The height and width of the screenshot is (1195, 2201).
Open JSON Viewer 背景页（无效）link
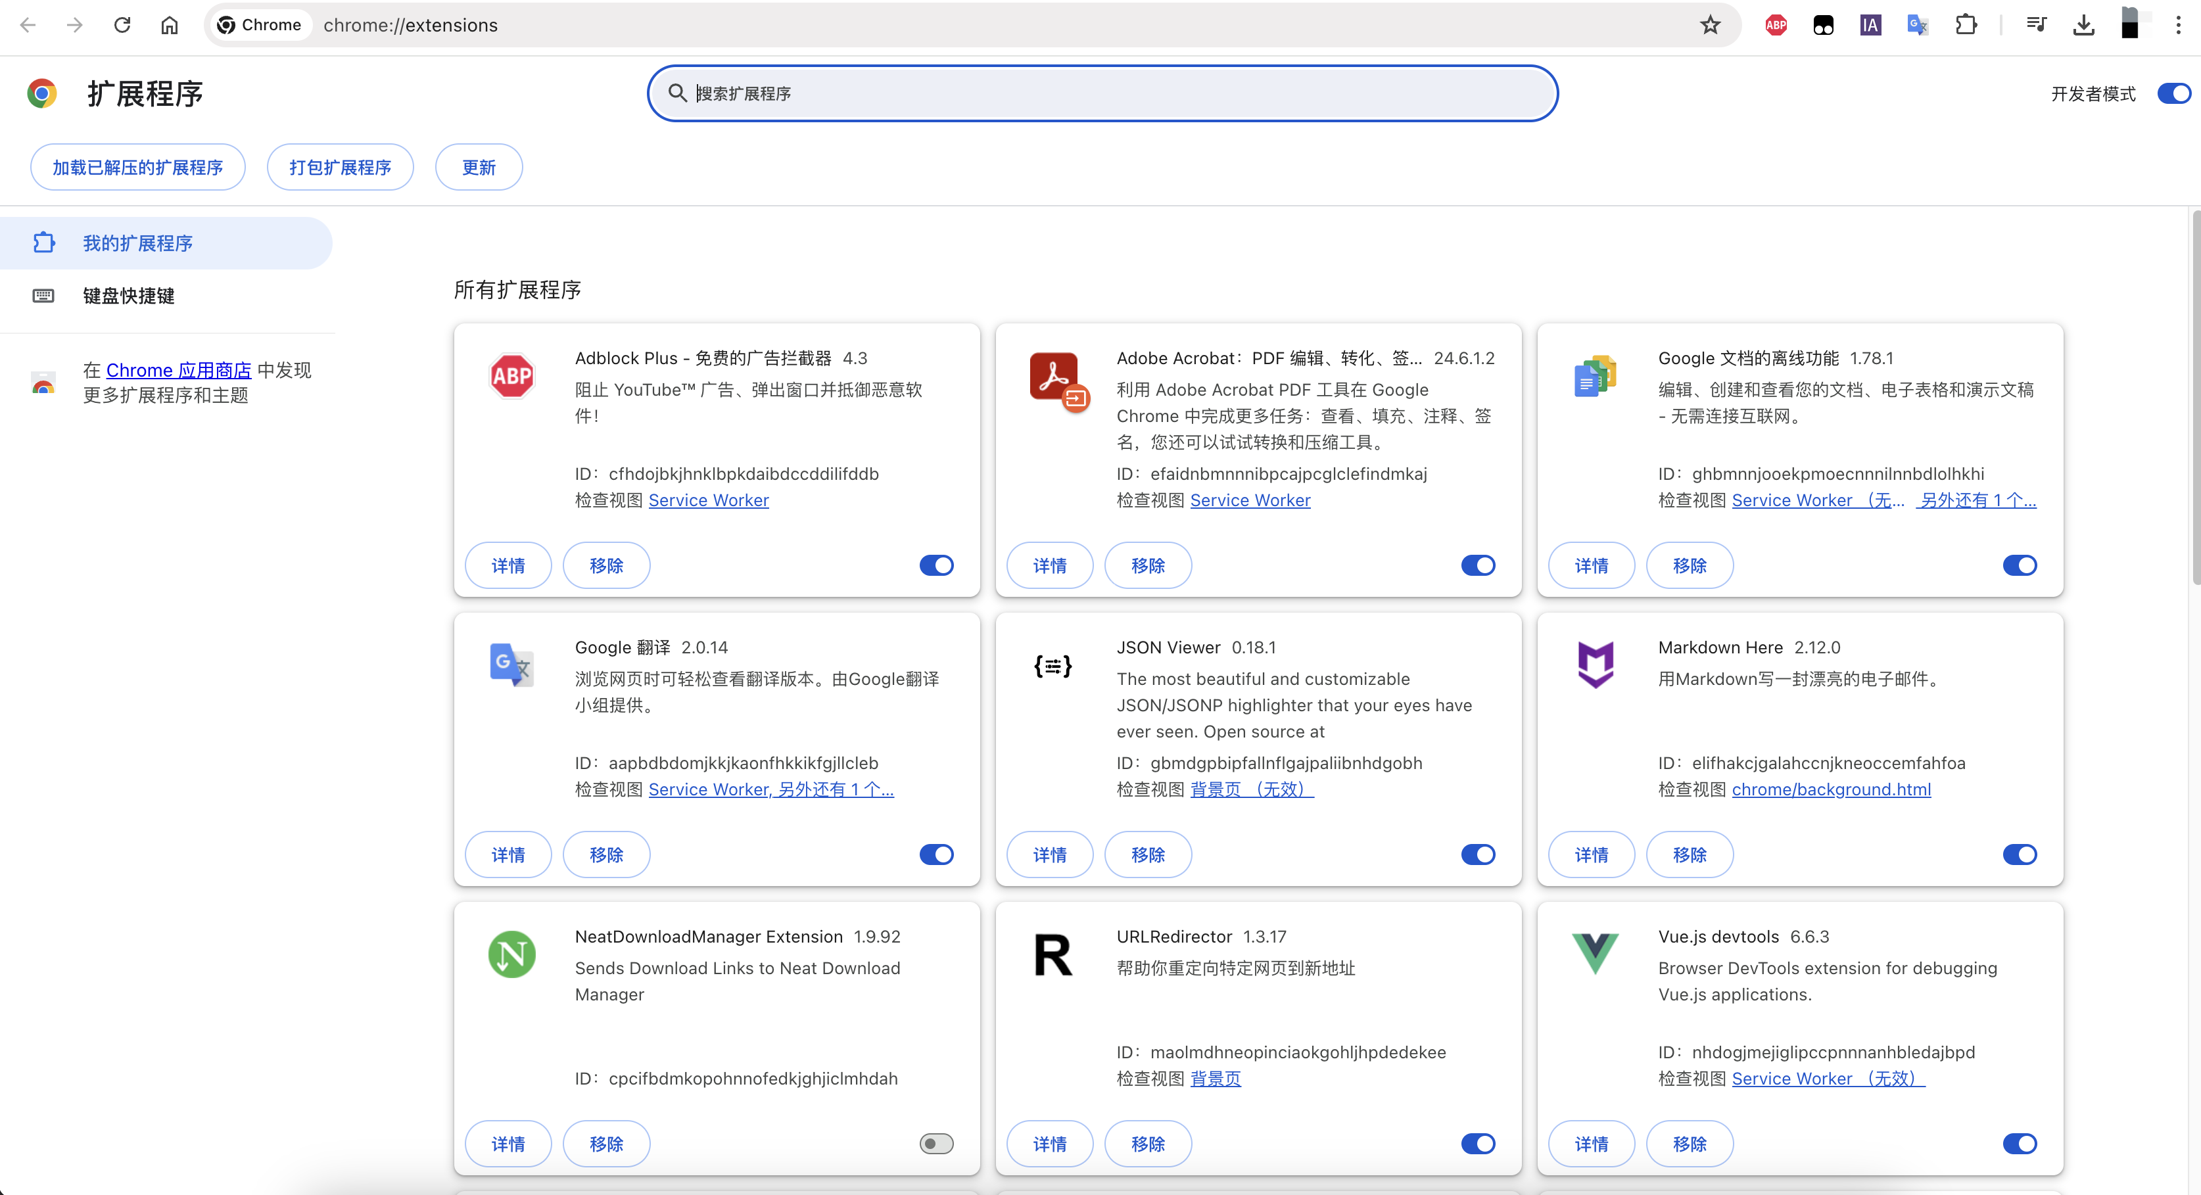[x=1252, y=789]
